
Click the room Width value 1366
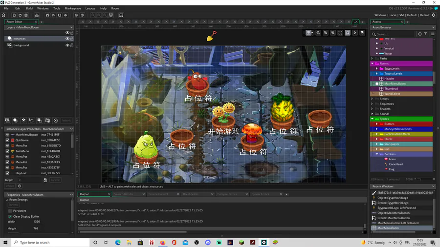tap(37, 222)
